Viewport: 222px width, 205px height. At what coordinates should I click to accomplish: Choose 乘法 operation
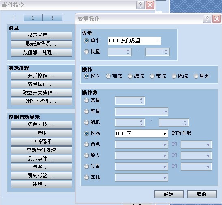[x=152, y=76]
